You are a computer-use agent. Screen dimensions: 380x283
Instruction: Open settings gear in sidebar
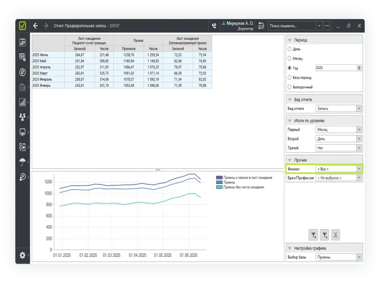click(x=23, y=255)
